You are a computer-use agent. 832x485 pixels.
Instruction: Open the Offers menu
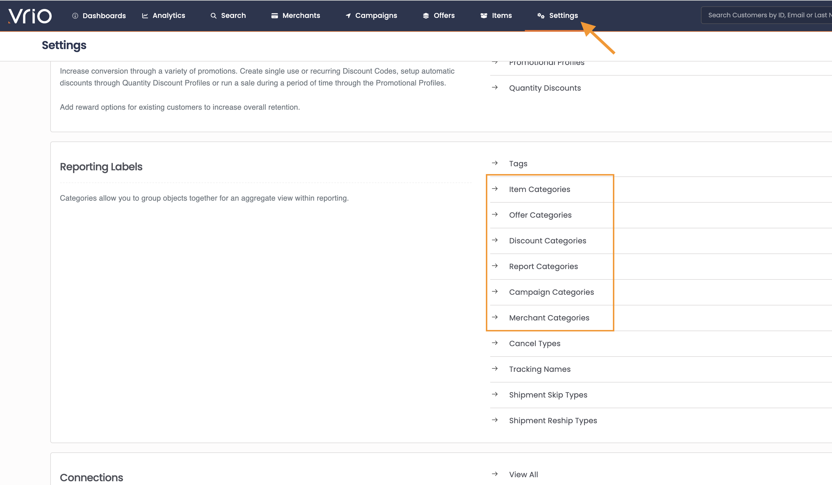439,16
